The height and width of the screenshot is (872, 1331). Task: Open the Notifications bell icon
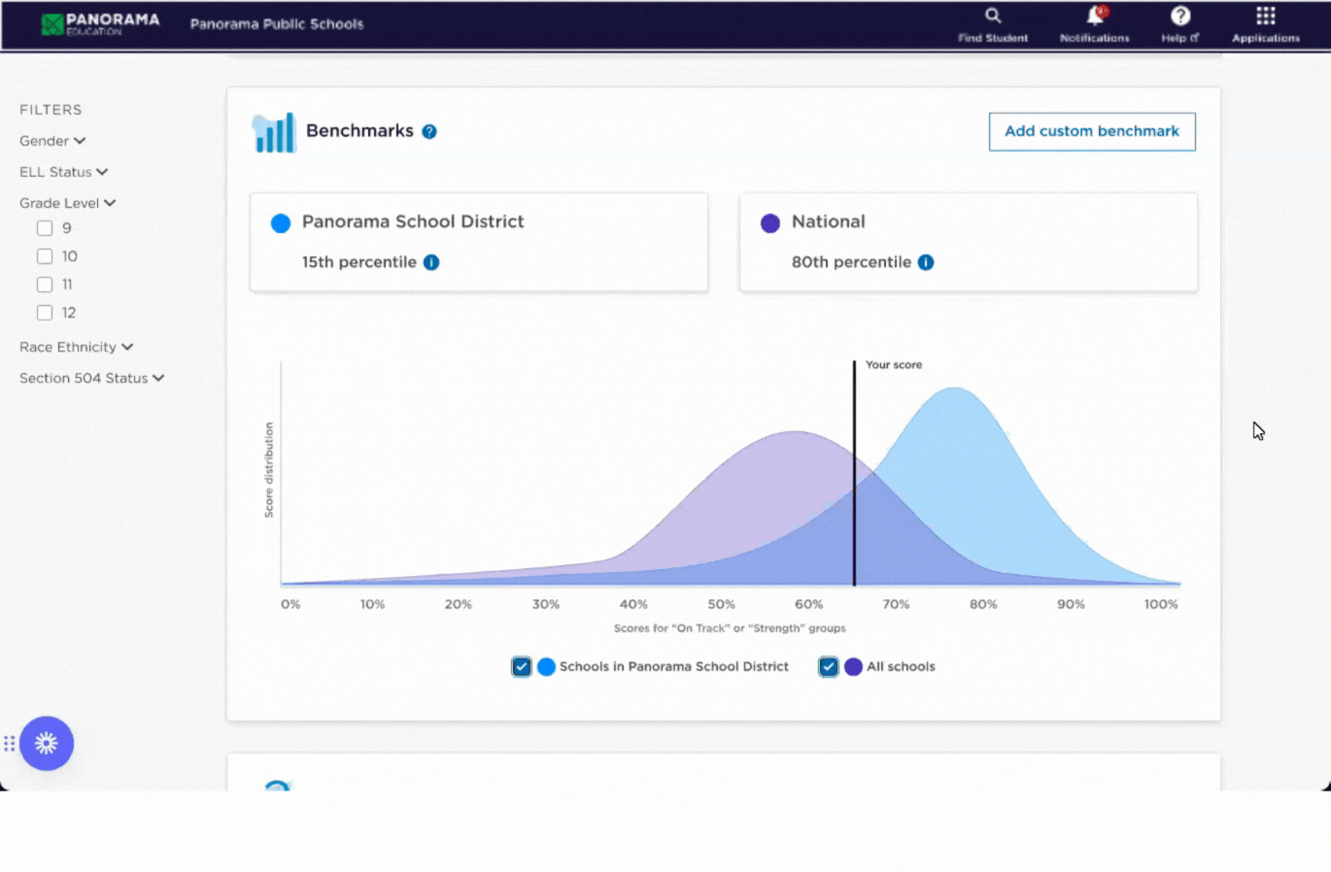pos(1094,17)
